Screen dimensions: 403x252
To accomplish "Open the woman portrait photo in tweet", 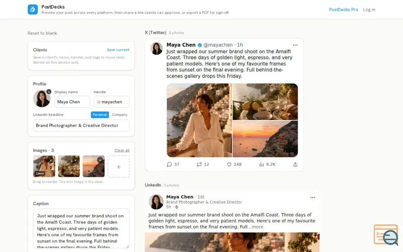I will pyautogui.click(x=199, y=120).
